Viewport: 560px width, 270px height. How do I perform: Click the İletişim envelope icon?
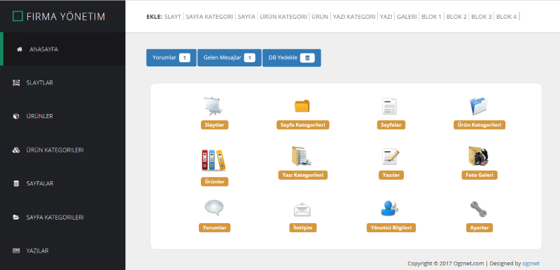tap(302, 210)
